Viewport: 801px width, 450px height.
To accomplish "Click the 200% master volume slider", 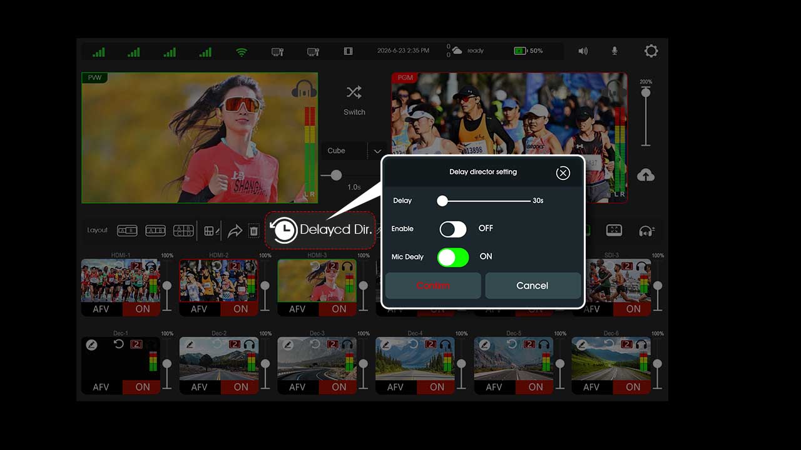I will [645, 117].
